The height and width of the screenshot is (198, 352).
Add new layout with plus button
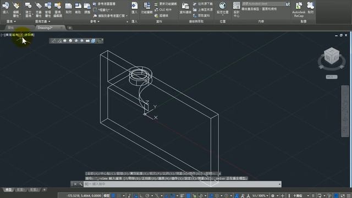tap(44, 190)
